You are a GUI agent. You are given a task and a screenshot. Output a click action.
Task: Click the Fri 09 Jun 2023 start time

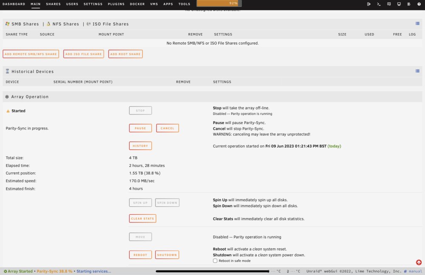[x=296, y=146]
